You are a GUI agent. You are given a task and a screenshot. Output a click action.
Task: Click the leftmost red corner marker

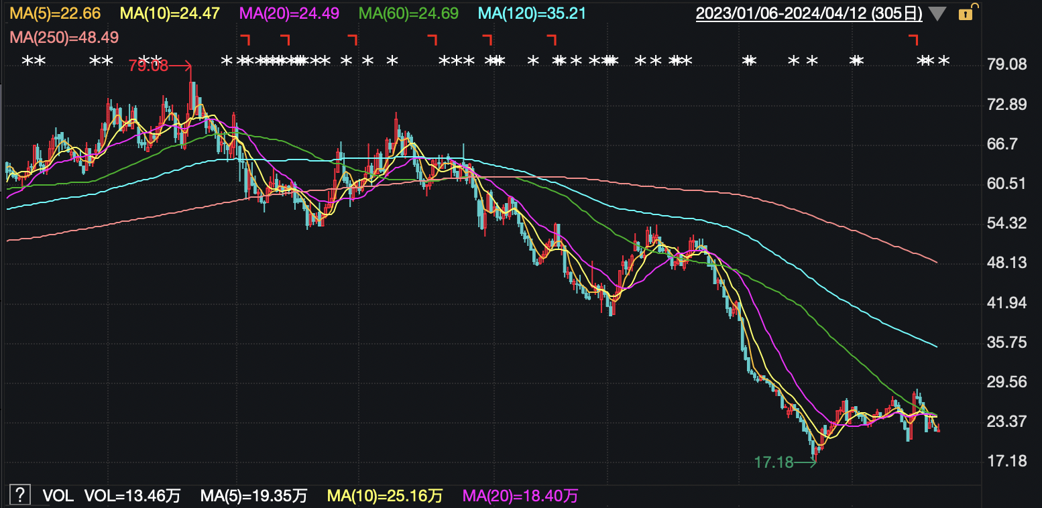(245, 39)
